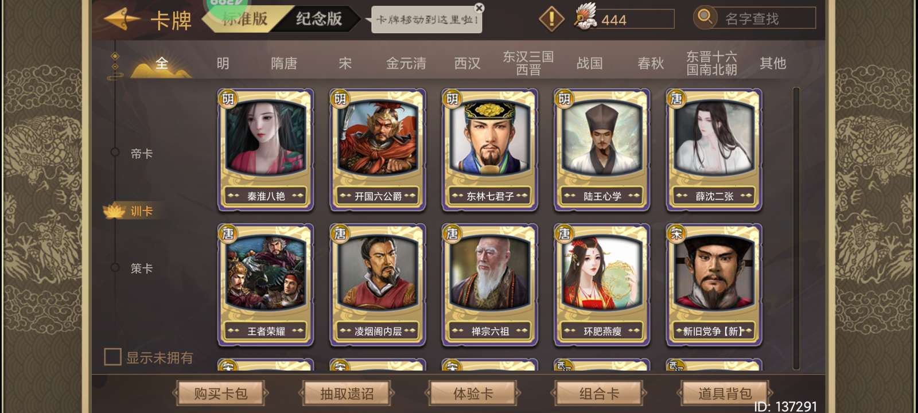Click the 购买卡包 button
918x413 pixels.
[x=220, y=393]
